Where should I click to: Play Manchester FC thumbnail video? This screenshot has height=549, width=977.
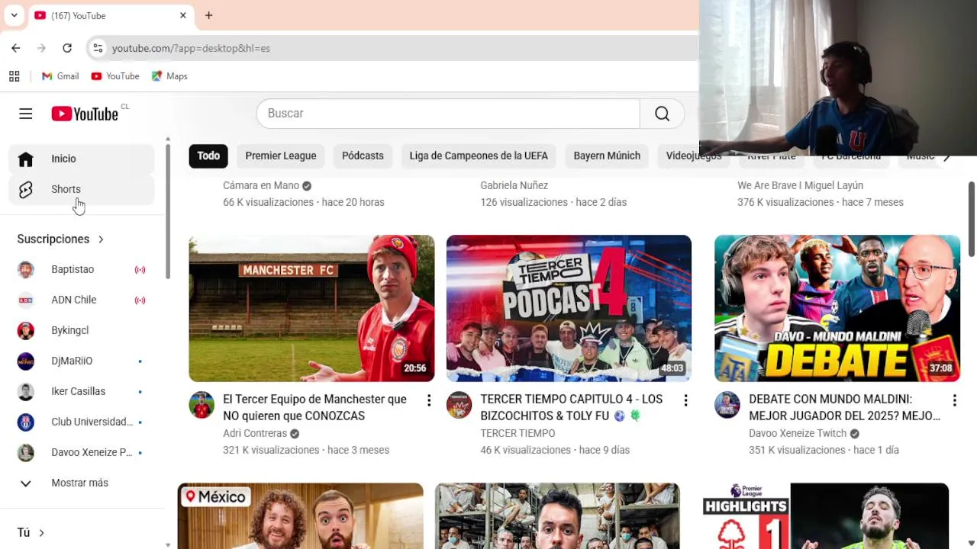click(311, 308)
